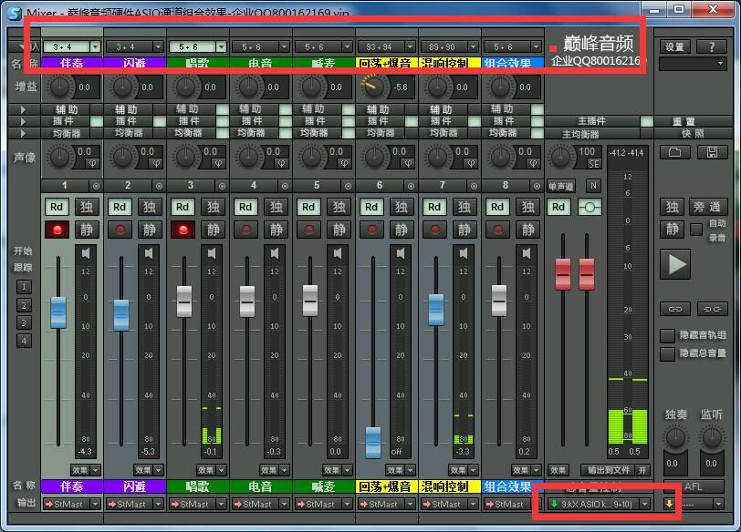Click the 重置 reset button

tap(694, 122)
